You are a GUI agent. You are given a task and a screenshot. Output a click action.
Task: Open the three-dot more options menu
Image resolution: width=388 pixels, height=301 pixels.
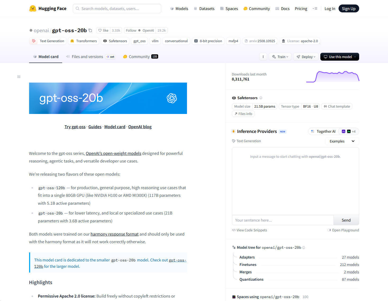tap(263, 57)
